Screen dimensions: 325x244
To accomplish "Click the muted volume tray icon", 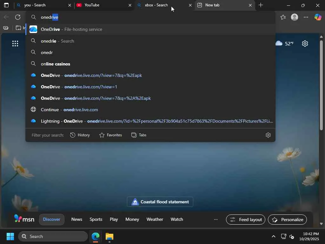I will 292,236.
